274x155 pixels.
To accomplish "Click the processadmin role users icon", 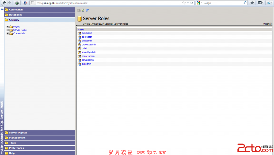I will point(79,45).
